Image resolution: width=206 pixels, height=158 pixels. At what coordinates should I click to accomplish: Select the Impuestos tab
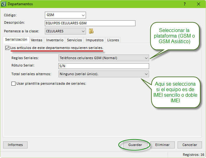tap(95, 40)
